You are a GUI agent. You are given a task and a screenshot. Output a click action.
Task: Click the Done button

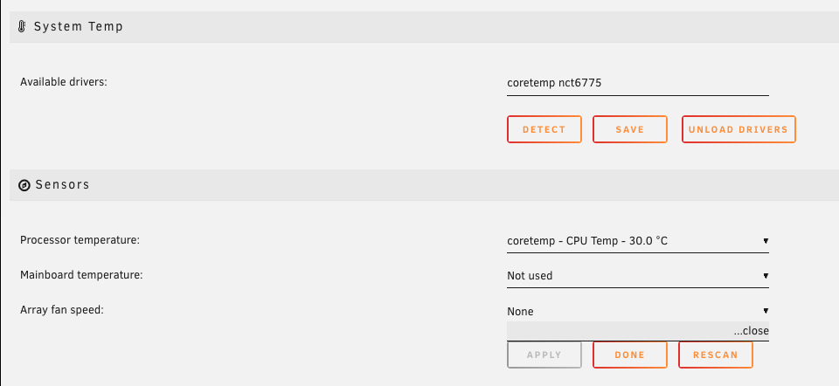pyautogui.click(x=630, y=355)
